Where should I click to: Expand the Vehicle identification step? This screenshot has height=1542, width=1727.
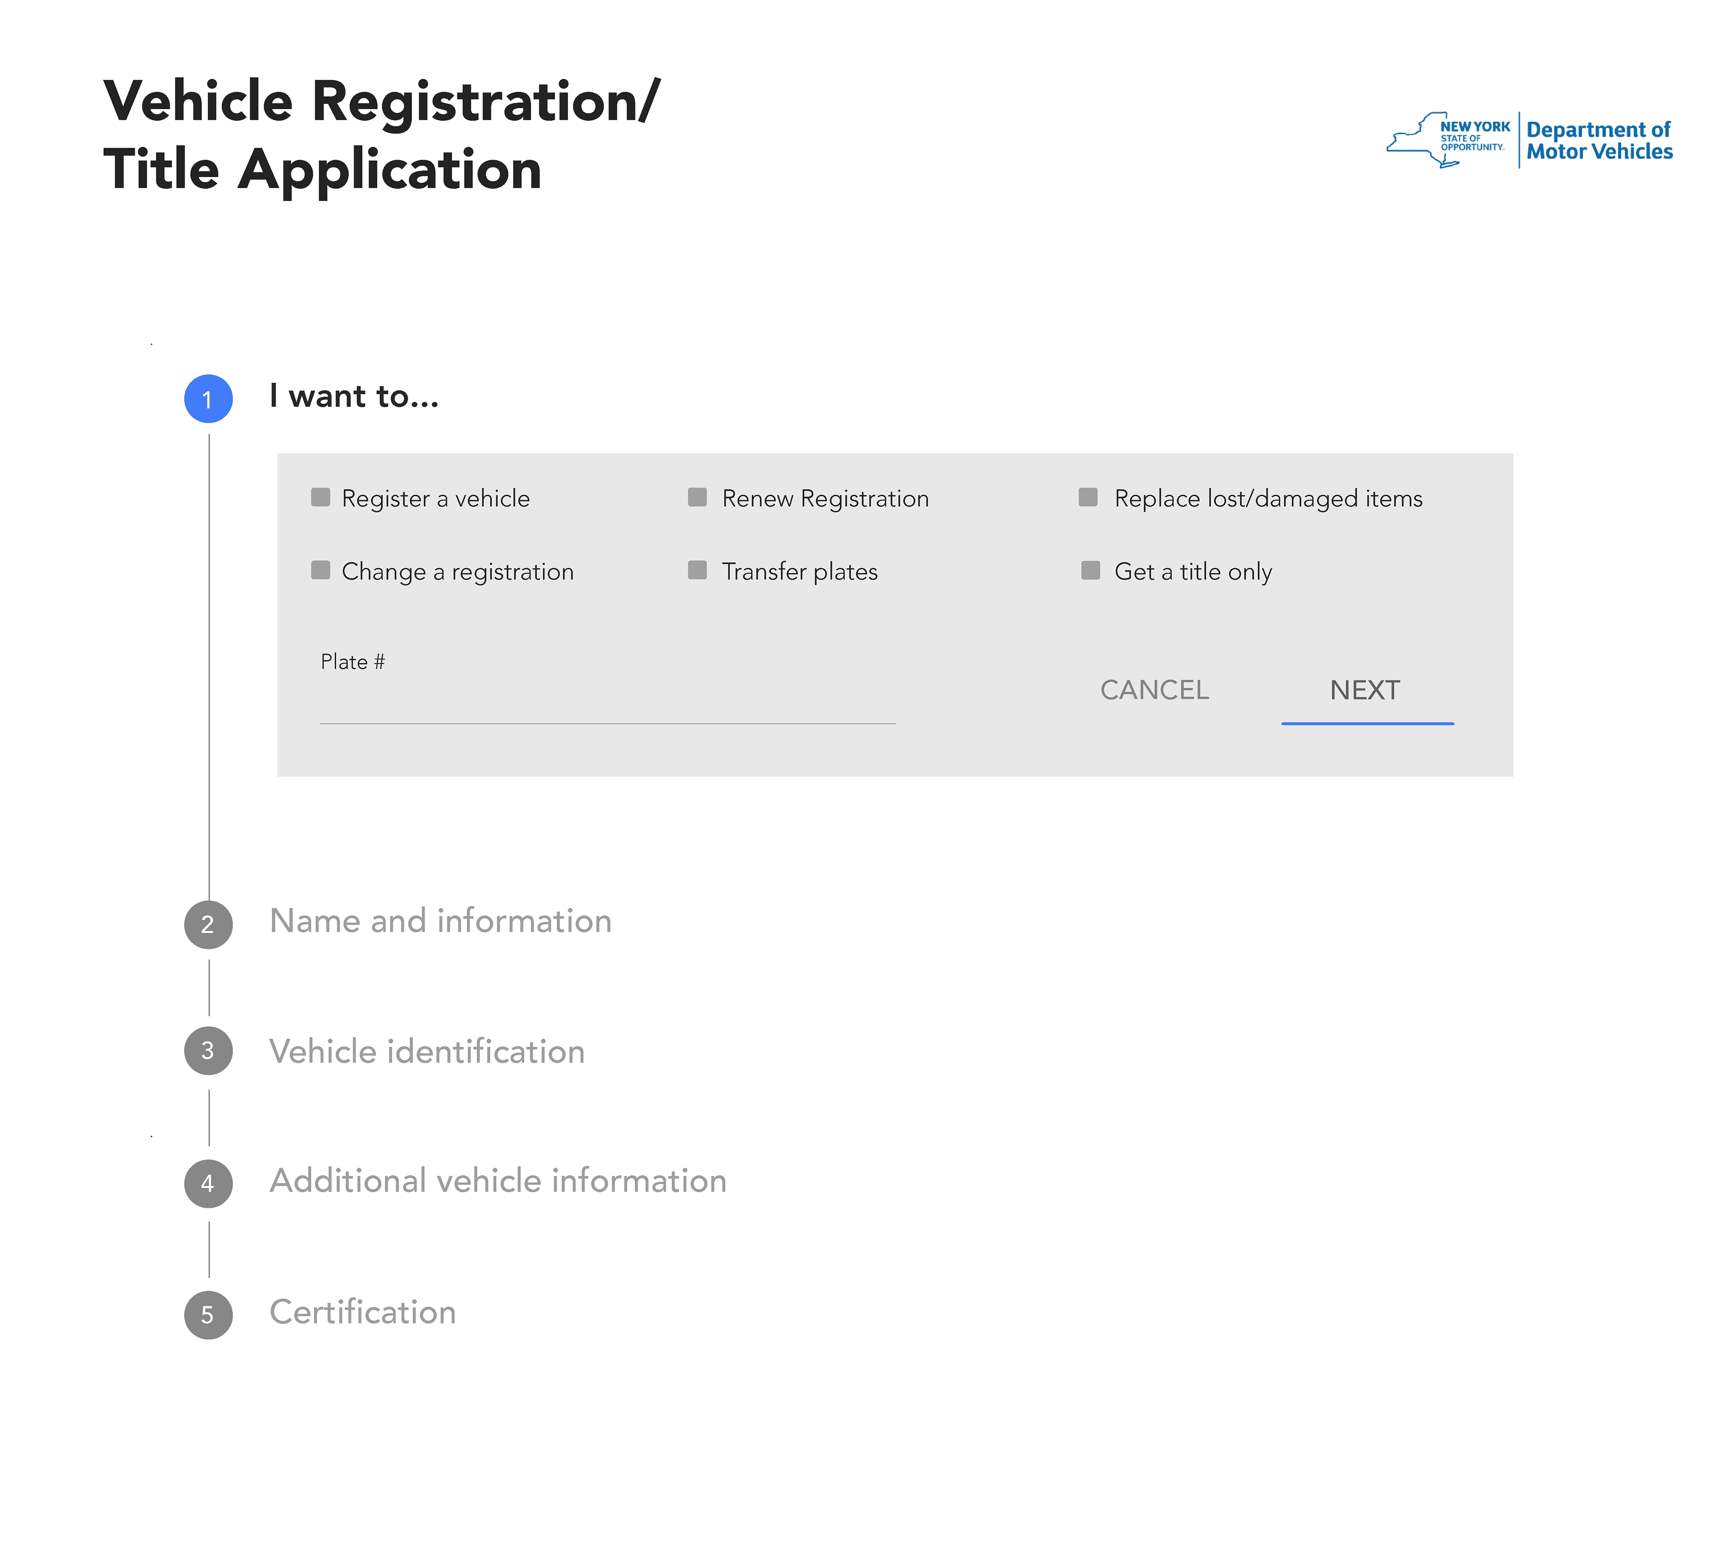(x=427, y=1052)
